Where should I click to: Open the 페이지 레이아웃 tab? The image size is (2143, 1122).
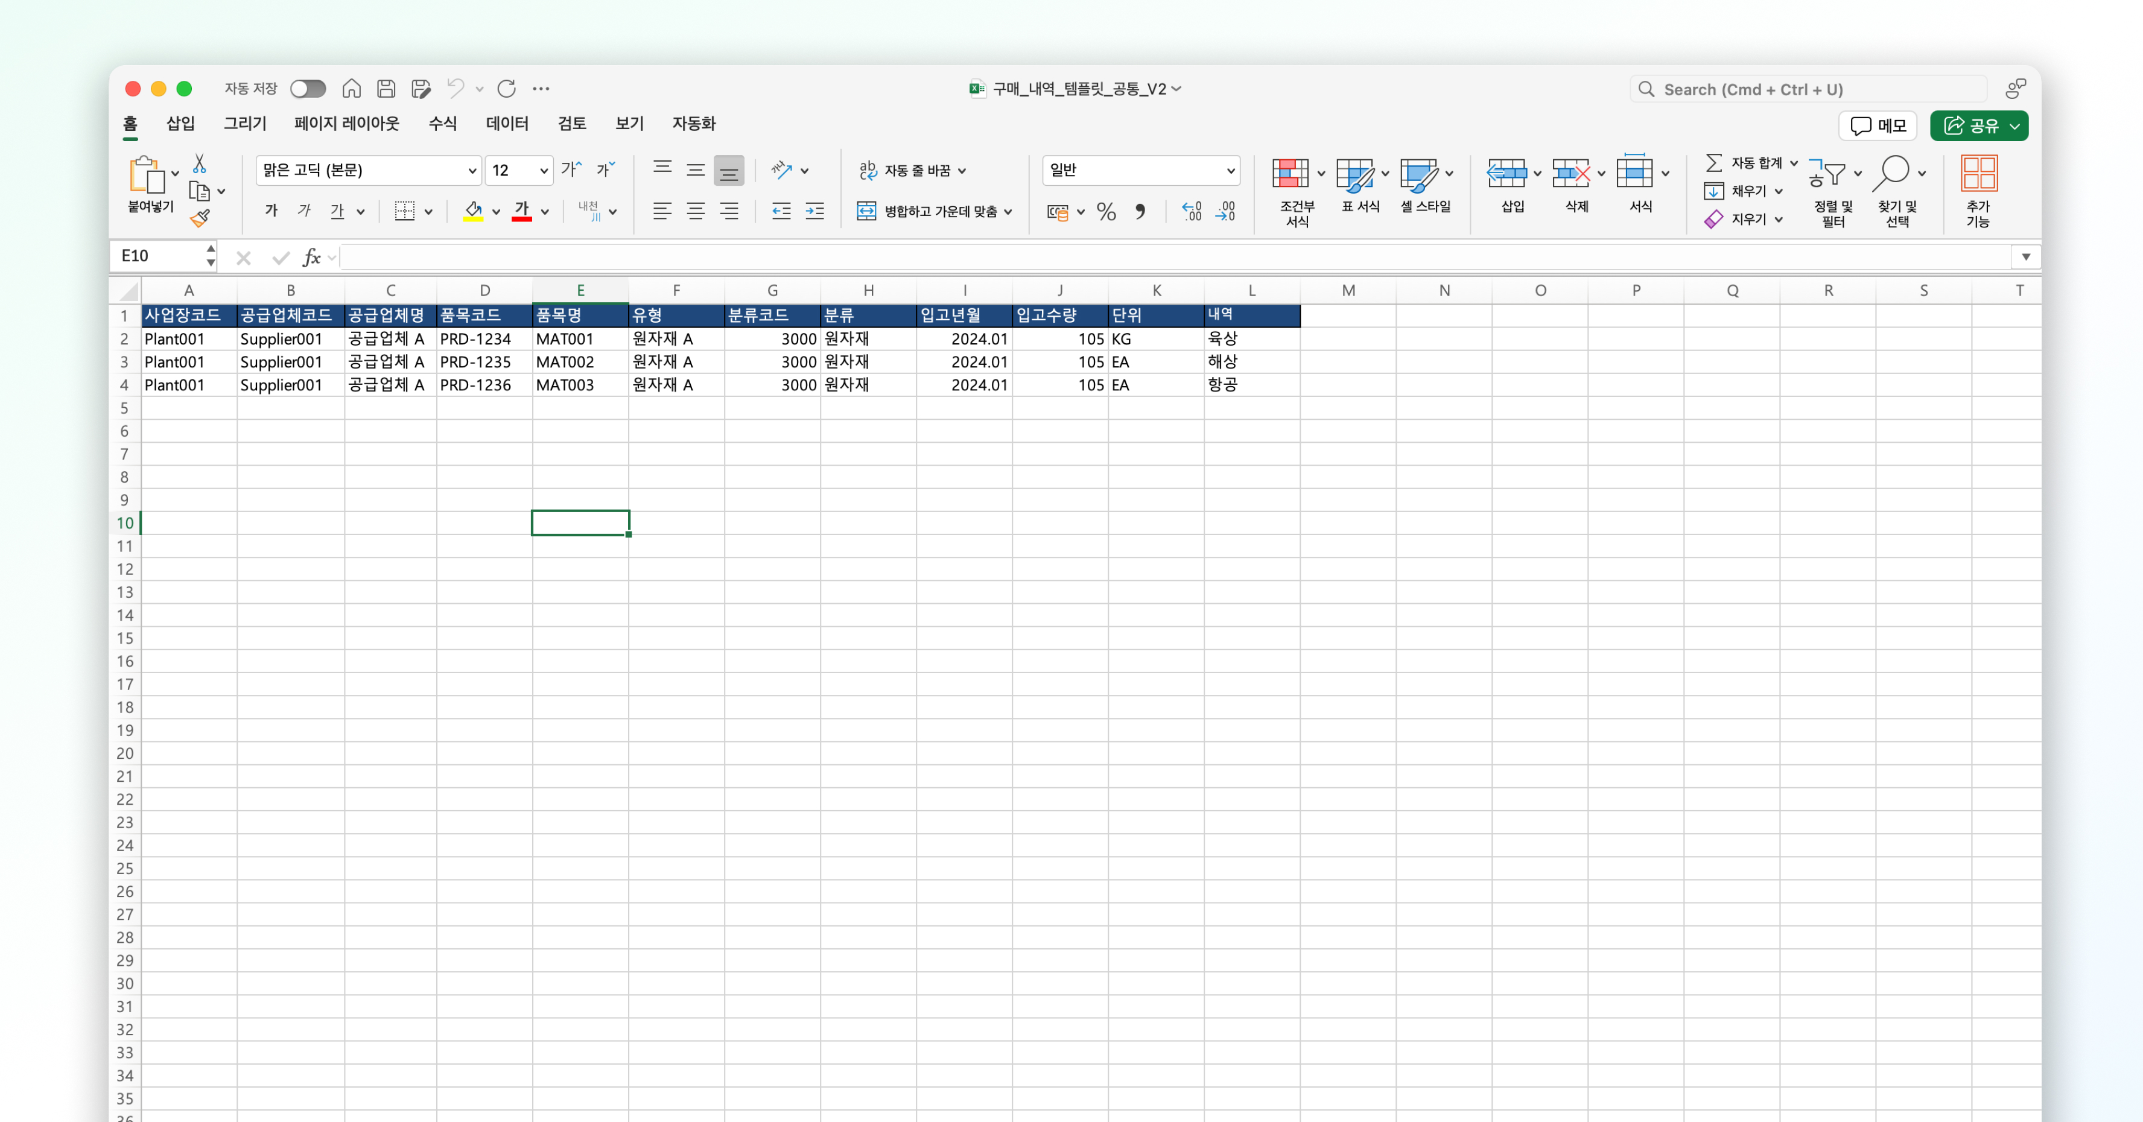tap(346, 123)
